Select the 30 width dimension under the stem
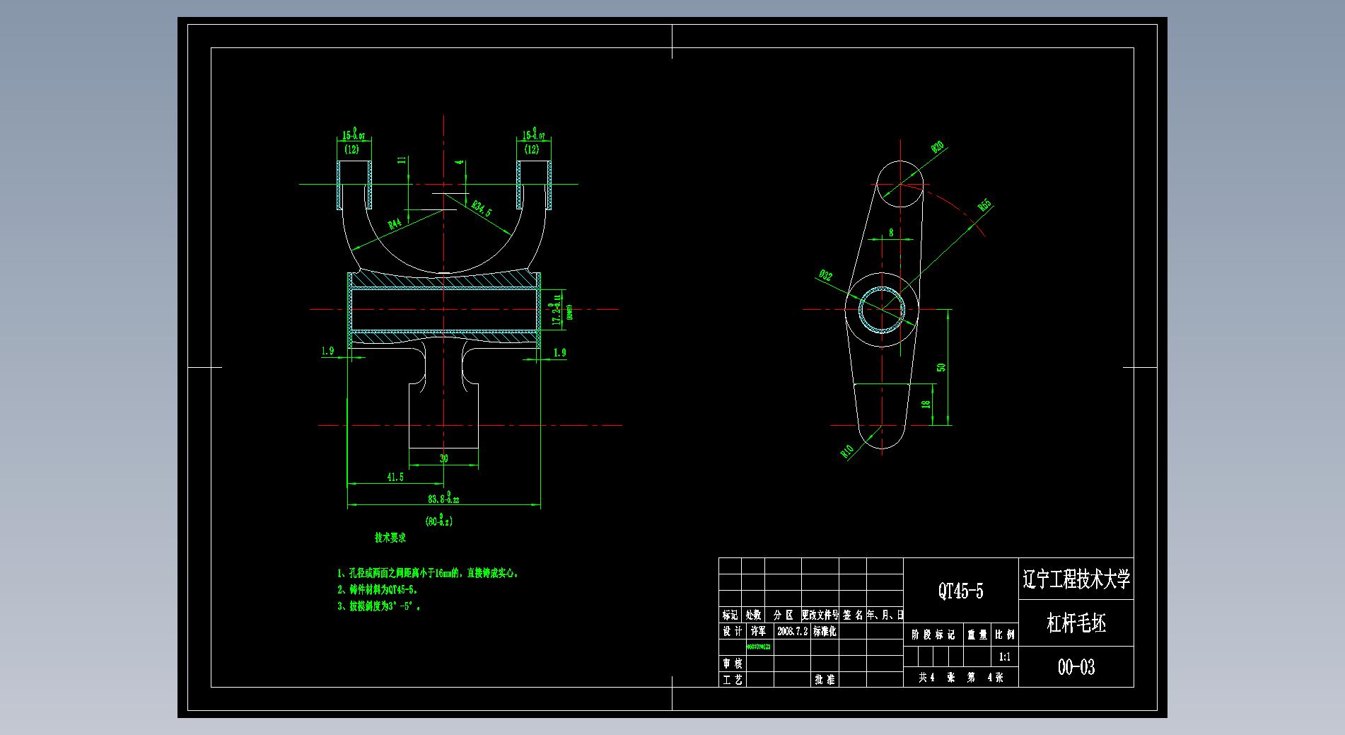The image size is (1345, 735). [x=444, y=458]
